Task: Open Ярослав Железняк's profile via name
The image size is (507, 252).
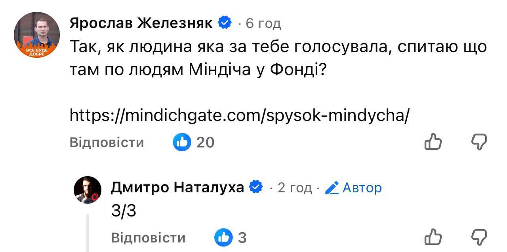Action: click(x=141, y=24)
